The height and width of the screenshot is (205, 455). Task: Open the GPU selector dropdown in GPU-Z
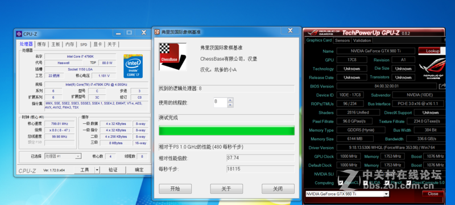(386, 194)
